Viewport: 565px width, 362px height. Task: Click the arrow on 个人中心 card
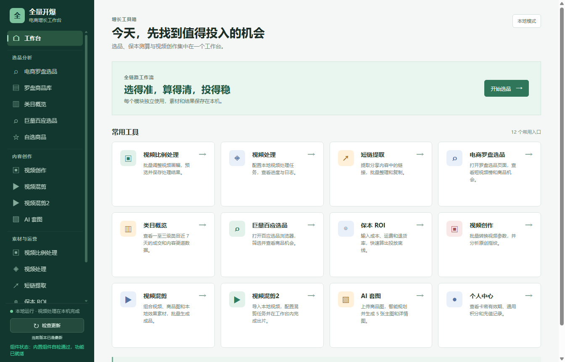click(529, 296)
